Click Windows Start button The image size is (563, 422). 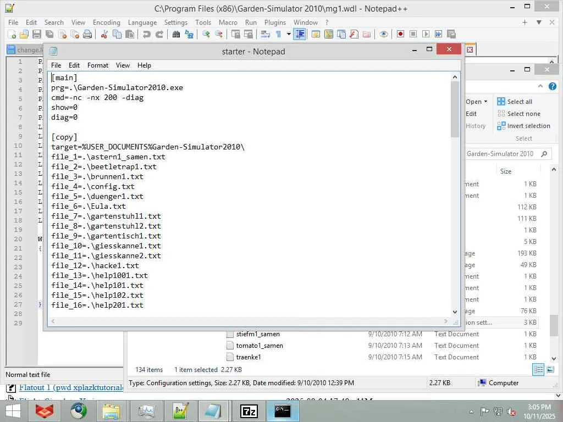pyautogui.click(x=13, y=411)
